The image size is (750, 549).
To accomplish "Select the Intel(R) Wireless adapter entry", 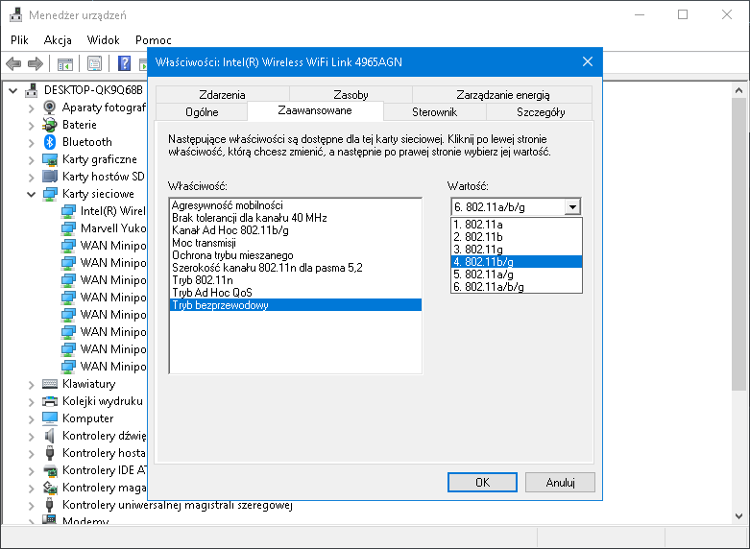I will (x=113, y=211).
